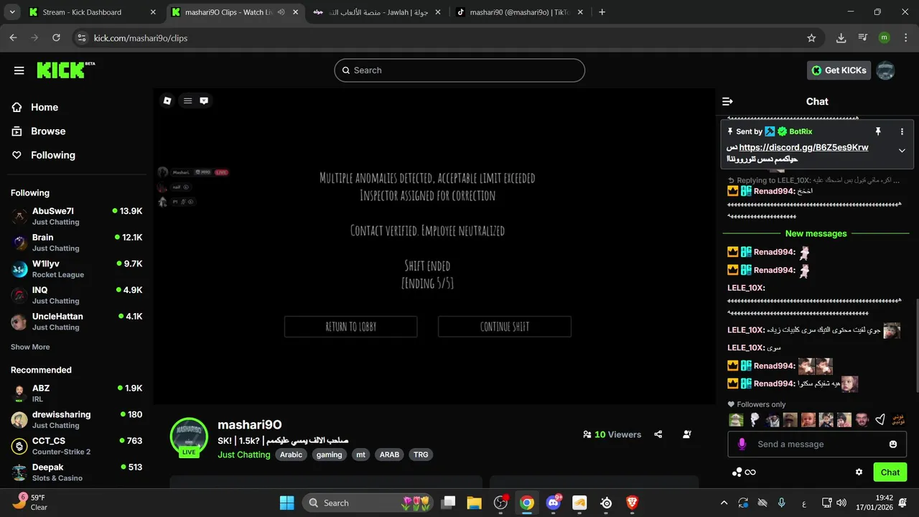Image resolution: width=919 pixels, height=517 pixels.
Task: Mute the mashari9O Clips tab audio
Action: (281, 12)
